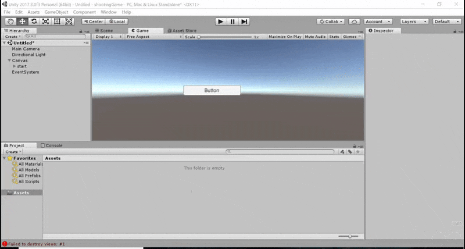The image size is (465, 249).
Task: Open the Layers dropdown
Action: click(x=414, y=22)
